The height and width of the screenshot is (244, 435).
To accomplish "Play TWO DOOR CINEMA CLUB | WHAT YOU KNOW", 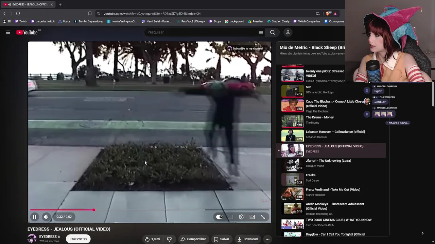I will coord(330,224).
